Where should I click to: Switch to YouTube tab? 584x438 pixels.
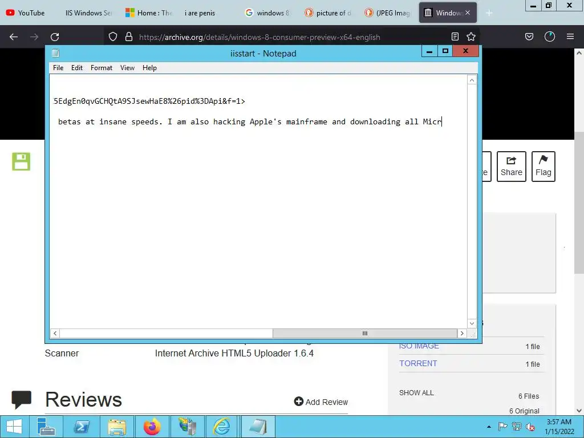26,13
